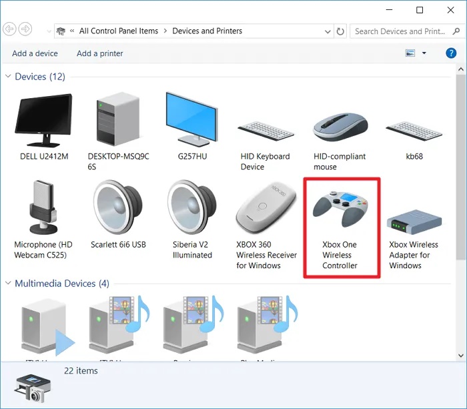Screen dimensions: 467x409
Task: Select the Xbox Wireless Adapter for Windows icon
Action: click(x=414, y=222)
